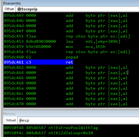Select disassembly line 895dc449

point(66,15)
